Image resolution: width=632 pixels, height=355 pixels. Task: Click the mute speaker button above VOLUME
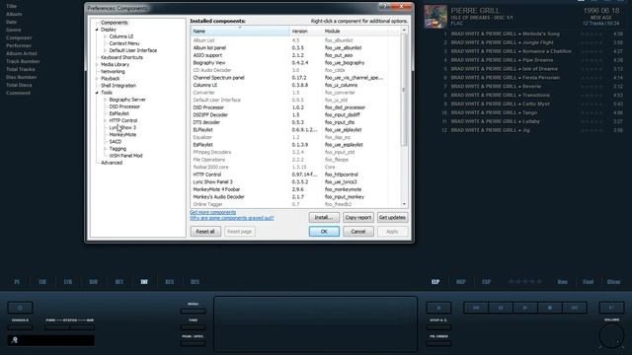tap(611, 308)
